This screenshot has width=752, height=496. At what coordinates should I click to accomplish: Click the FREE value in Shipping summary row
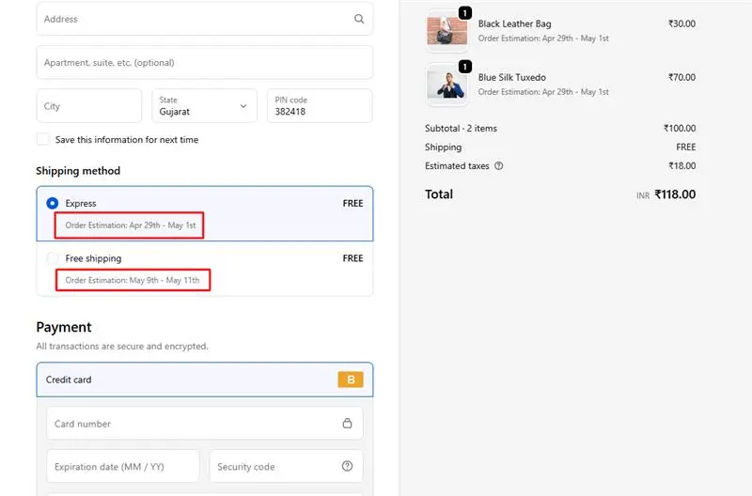[x=686, y=147]
